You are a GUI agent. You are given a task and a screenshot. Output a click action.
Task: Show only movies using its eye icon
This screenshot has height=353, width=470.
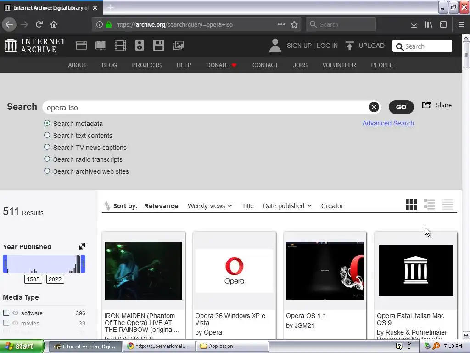[x=15, y=323]
